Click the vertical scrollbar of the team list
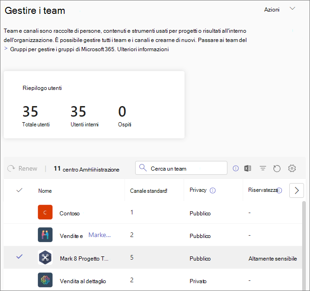This screenshot has width=310, height=291. point(304,245)
